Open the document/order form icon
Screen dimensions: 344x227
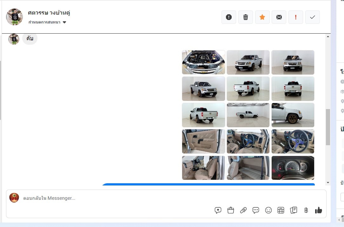pyautogui.click(x=294, y=210)
